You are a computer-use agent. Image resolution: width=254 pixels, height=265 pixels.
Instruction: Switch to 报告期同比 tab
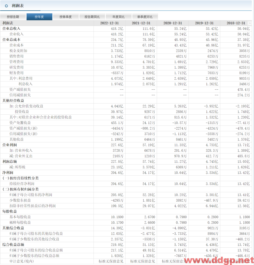pyautogui.click(x=92, y=17)
